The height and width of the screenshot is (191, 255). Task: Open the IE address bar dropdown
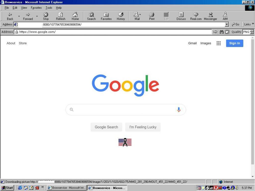(x=227, y=24)
